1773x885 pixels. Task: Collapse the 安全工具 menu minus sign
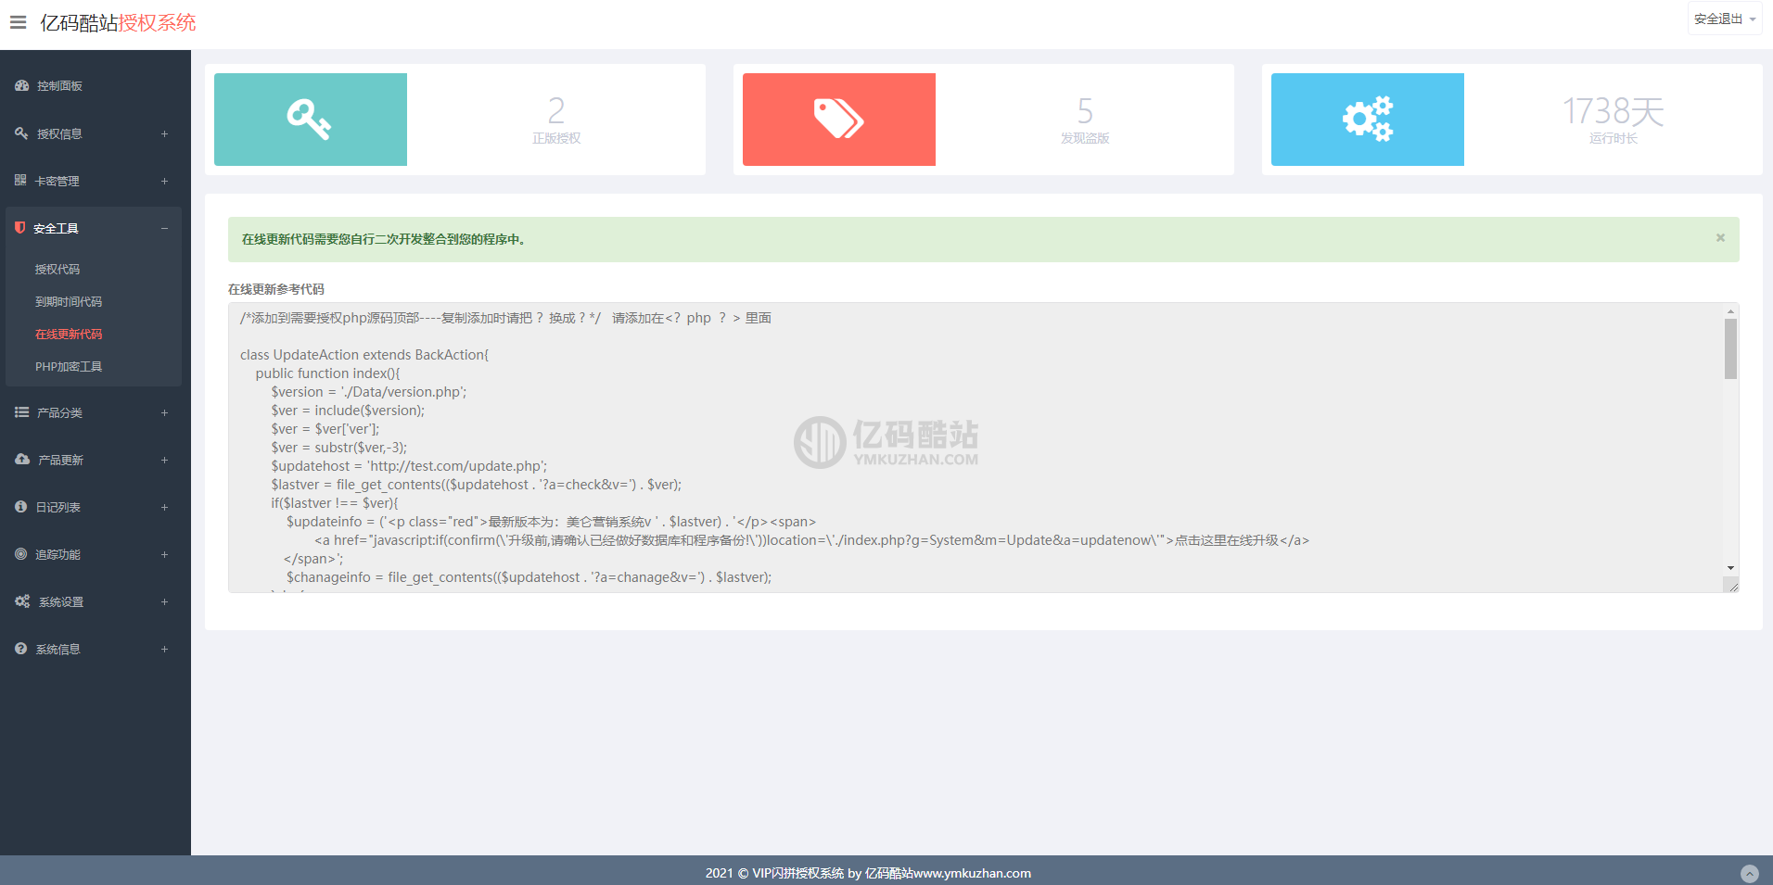[164, 228]
